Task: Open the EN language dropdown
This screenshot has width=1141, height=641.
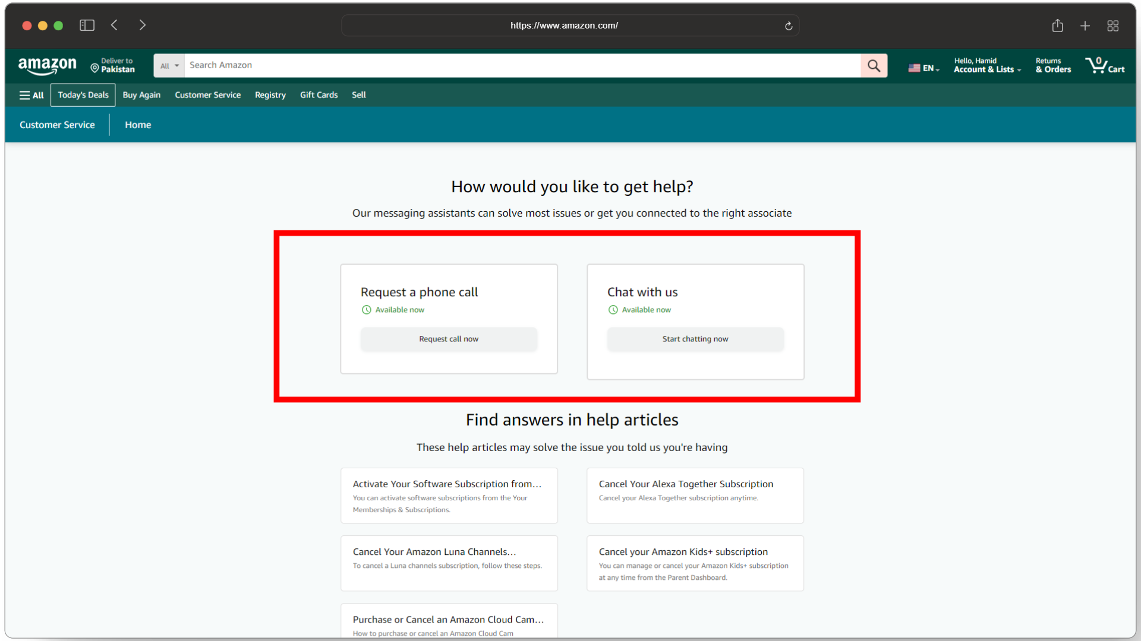Action: pos(923,68)
